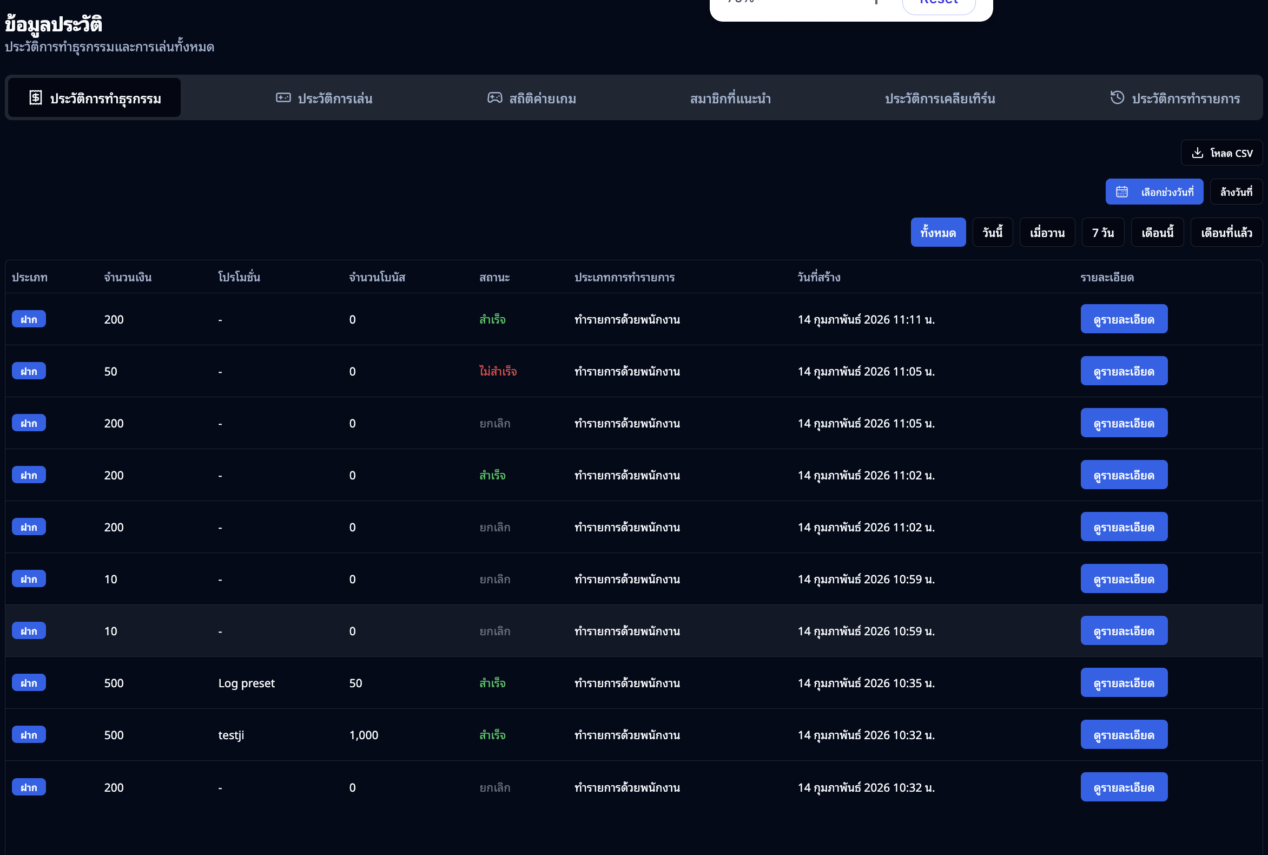Image resolution: width=1268 pixels, height=855 pixels.
Task: Select the เมื่อวาน date filter
Action: [1047, 233]
